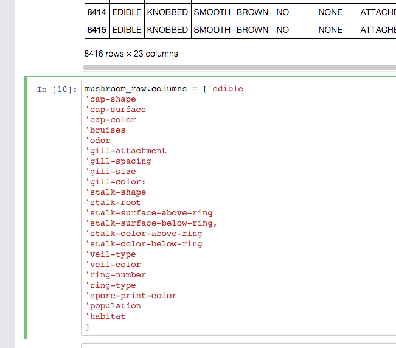Click the '8416 rows × 23 columns' summary text
Viewport: 396px width, 348px height.
tap(131, 54)
